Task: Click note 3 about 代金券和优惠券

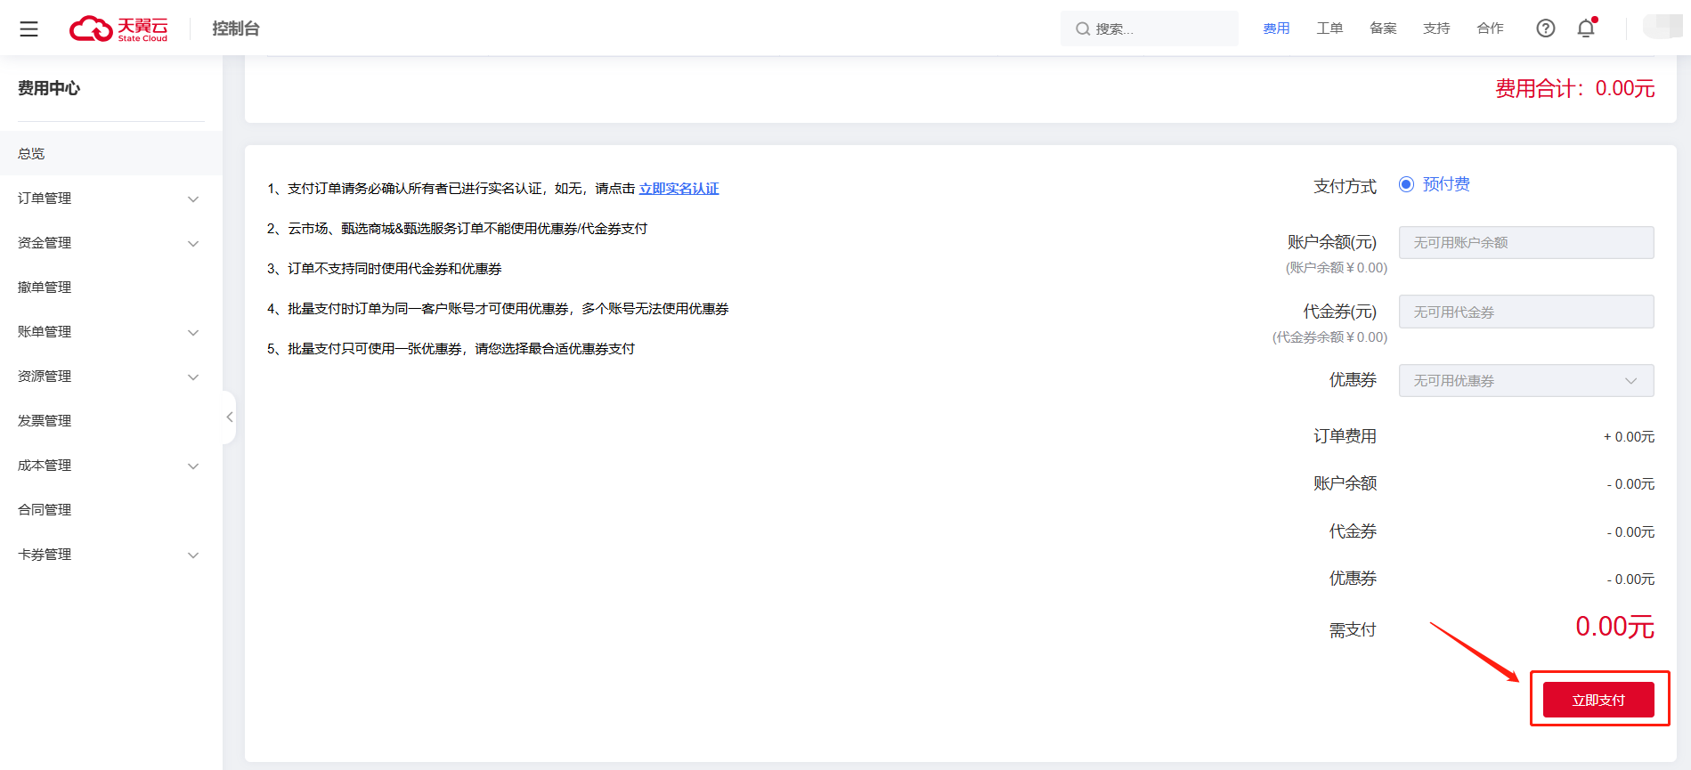Action: click(385, 269)
